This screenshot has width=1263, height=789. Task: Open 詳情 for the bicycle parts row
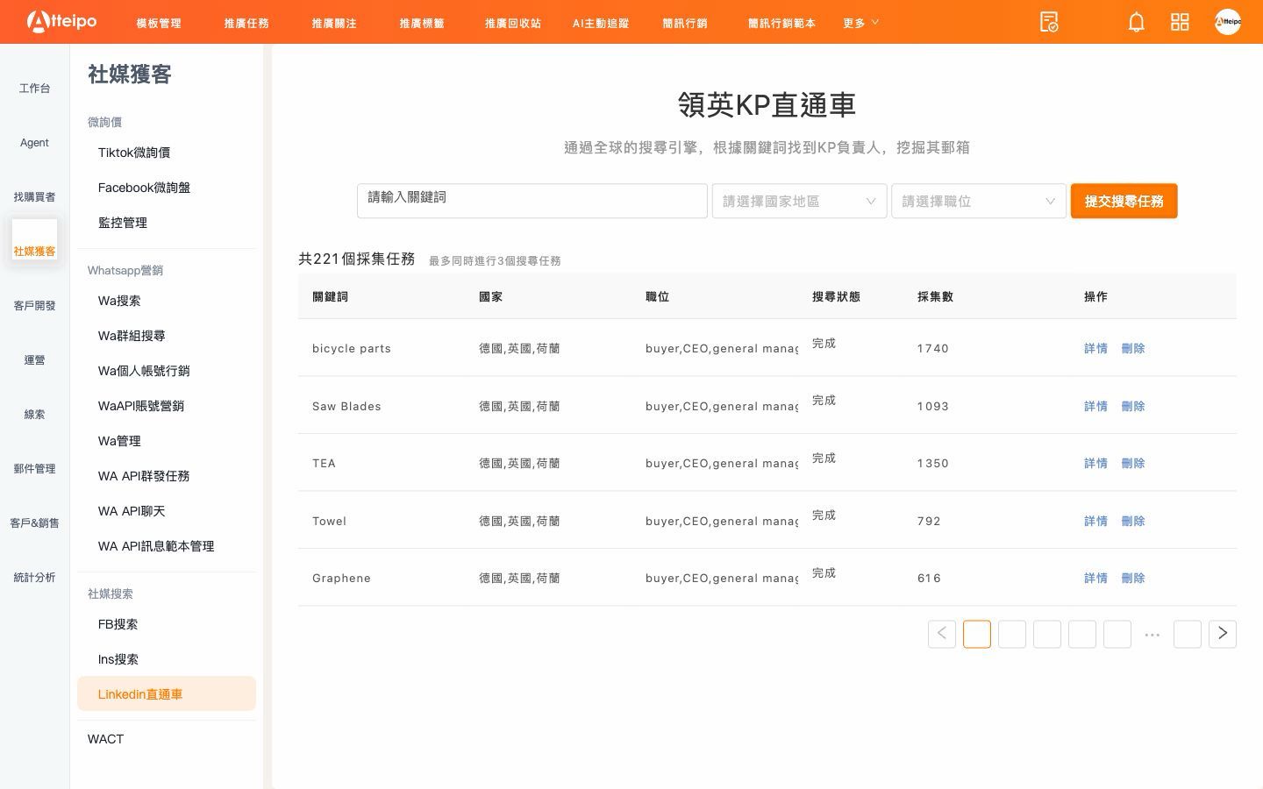click(1095, 348)
